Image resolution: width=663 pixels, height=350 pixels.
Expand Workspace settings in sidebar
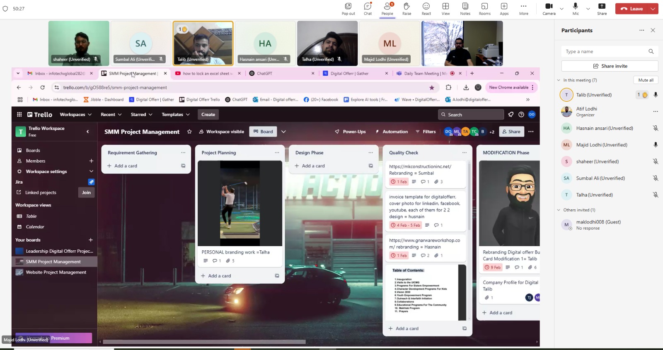[x=91, y=171]
